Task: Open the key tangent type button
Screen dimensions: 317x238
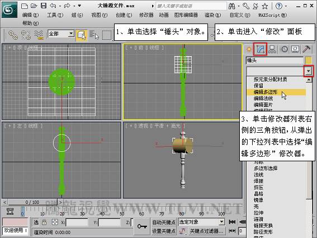Action: click(x=183, y=231)
